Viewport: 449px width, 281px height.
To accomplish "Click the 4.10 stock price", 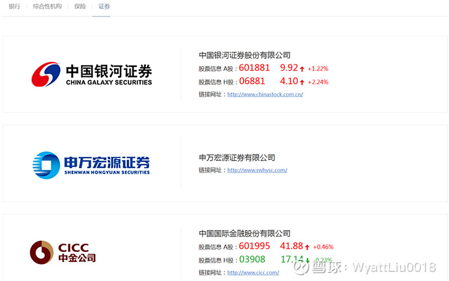I will pos(289,81).
